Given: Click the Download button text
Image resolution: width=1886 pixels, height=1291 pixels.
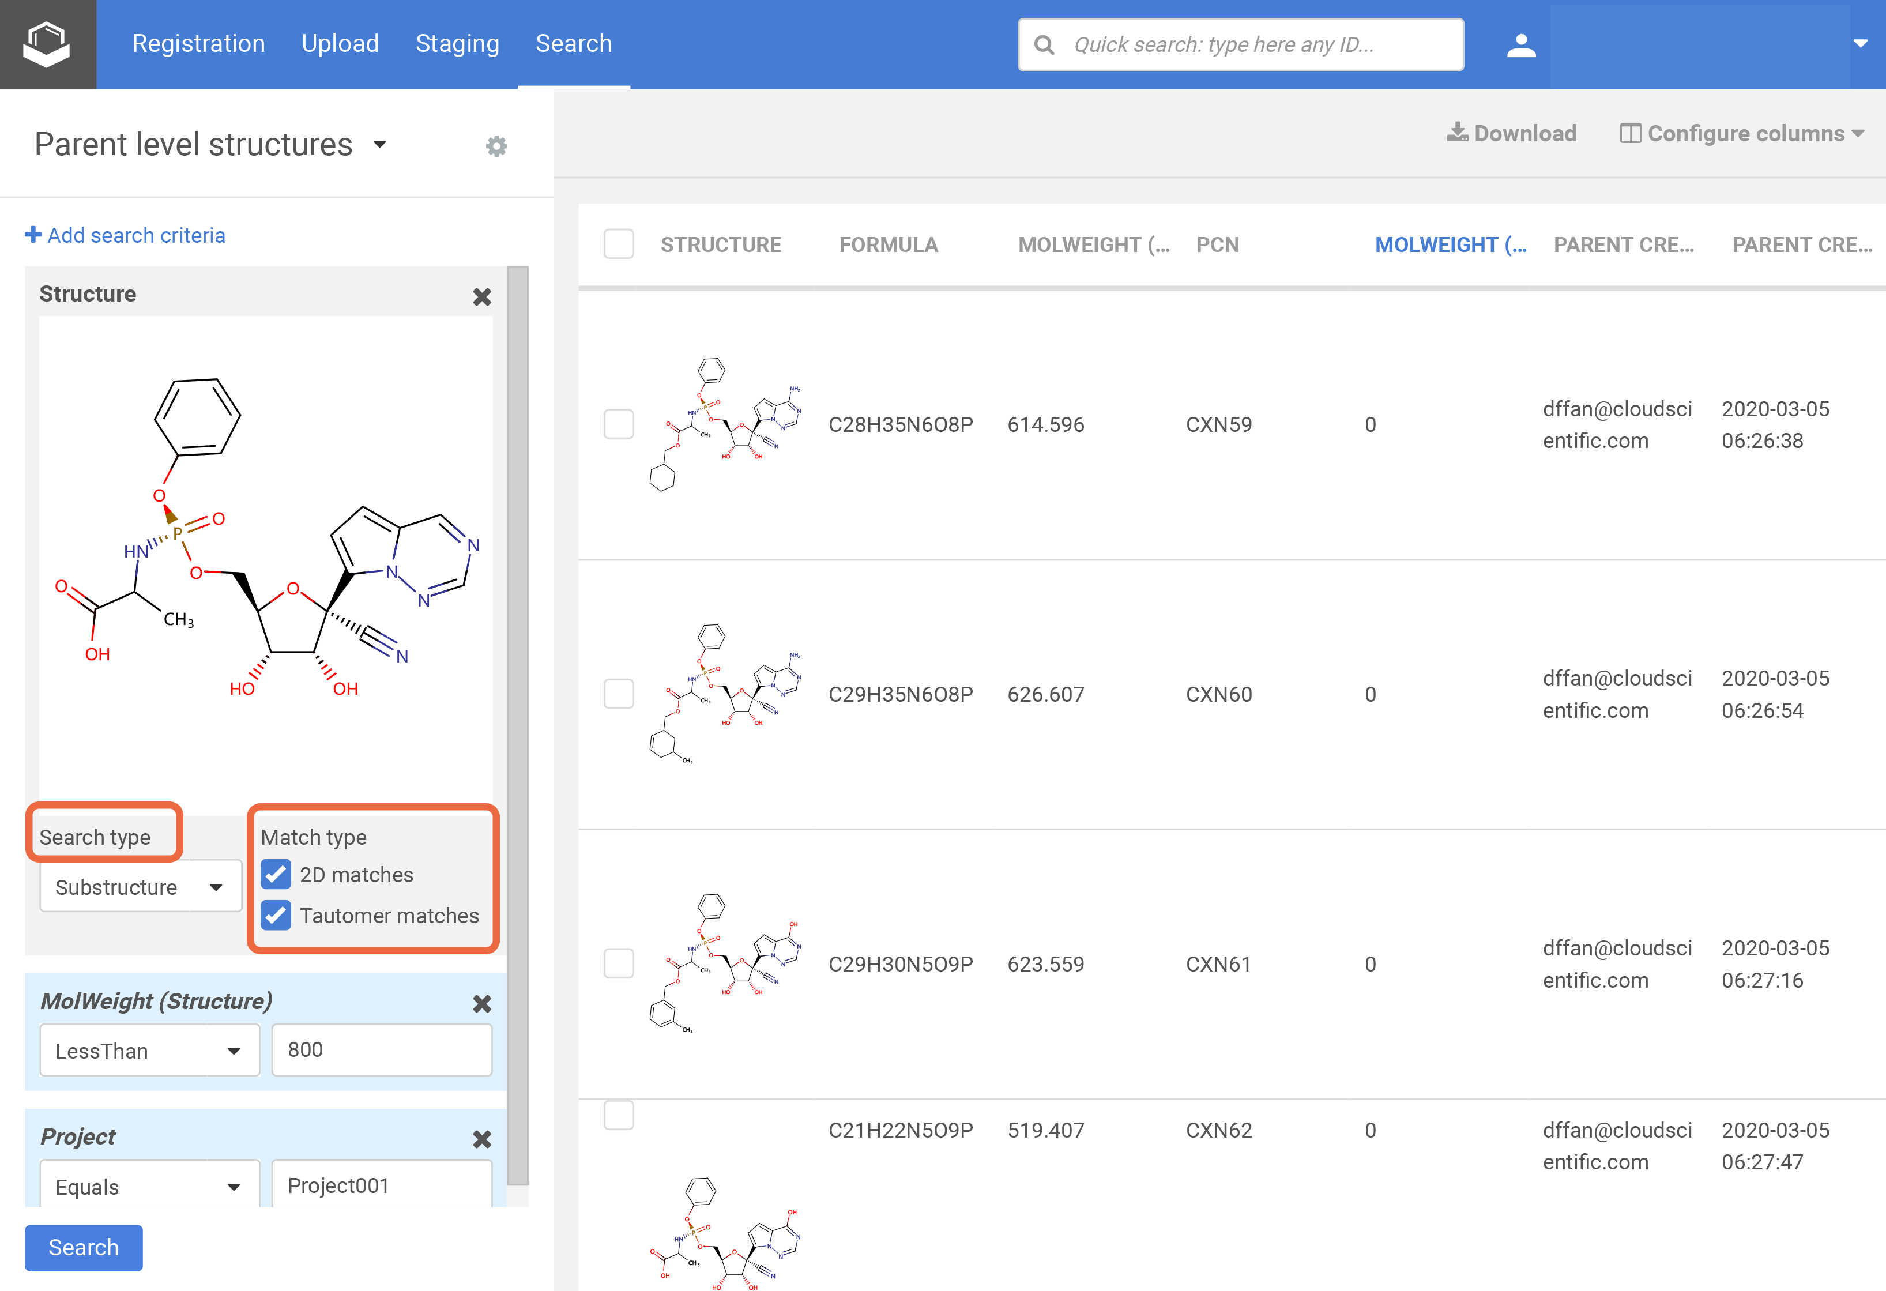Looking at the screenshot, I should [x=1525, y=133].
